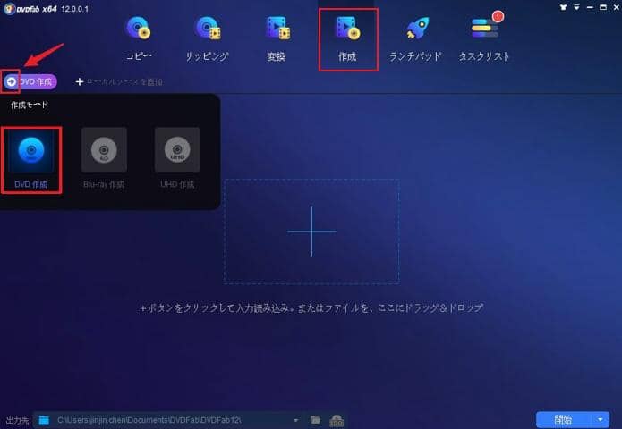
Task: Select the DVD 作成 creation mode
Action: [x=31, y=160]
